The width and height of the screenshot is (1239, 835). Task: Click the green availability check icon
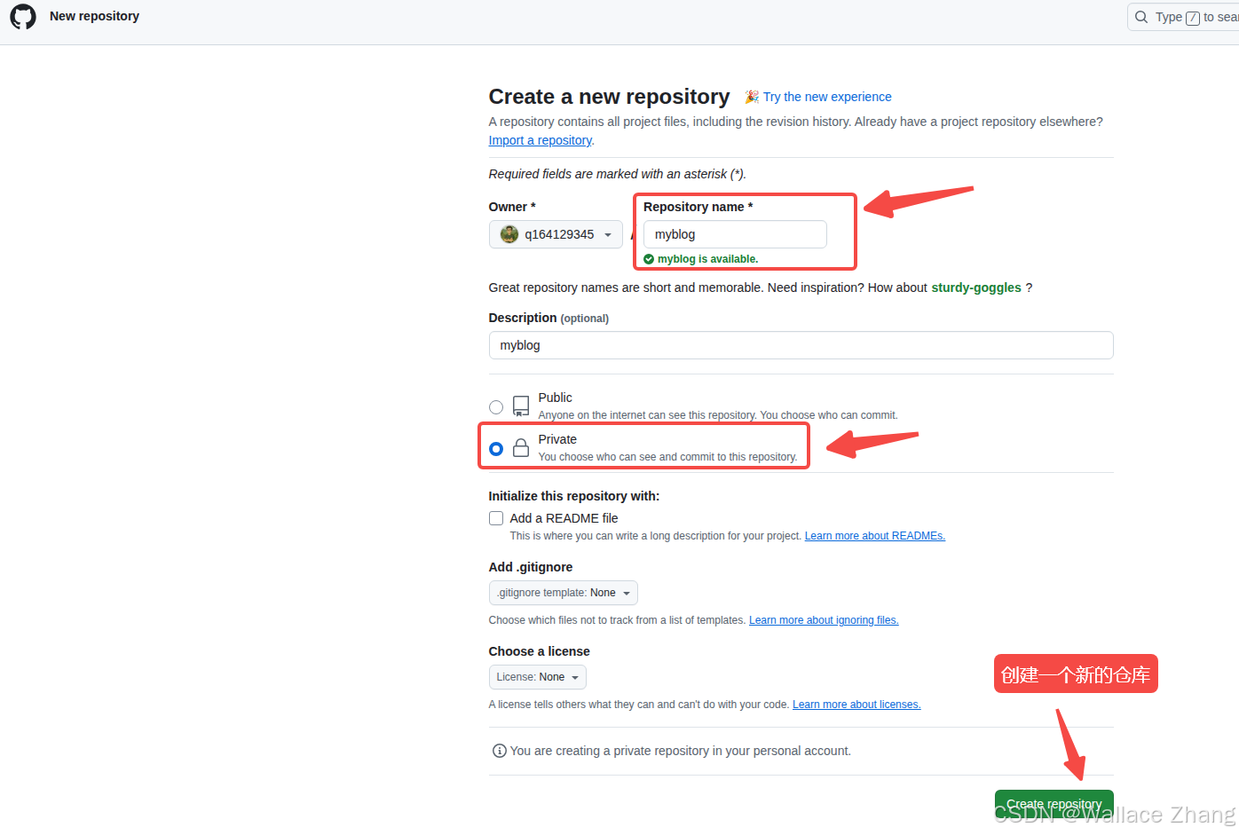coord(649,259)
